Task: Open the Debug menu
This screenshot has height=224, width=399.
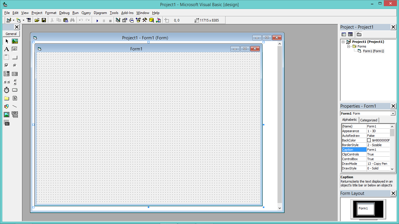Action: tap(64, 13)
